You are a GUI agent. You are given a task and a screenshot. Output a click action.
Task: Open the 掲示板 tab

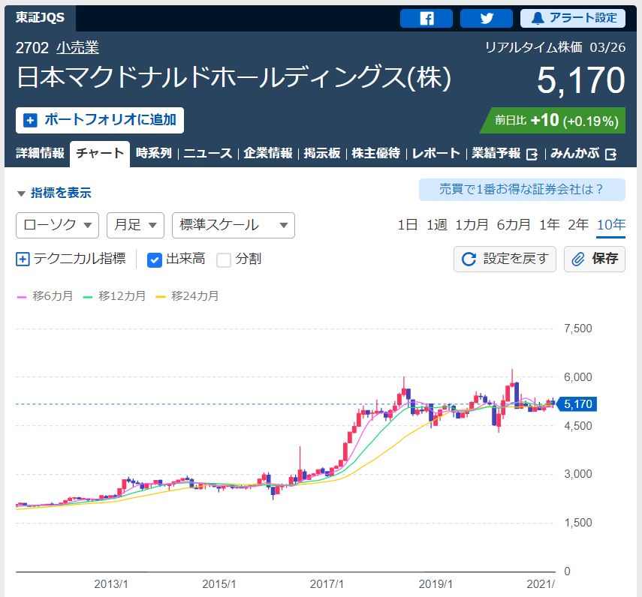point(322,153)
